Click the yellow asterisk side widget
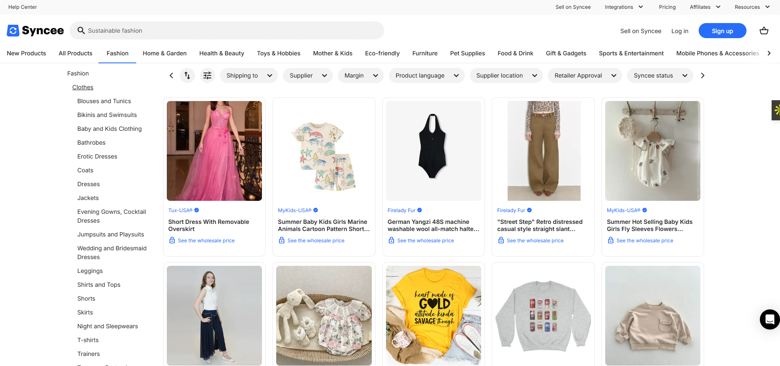The width and height of the screenshot is (780, 366). click(776, 110)
